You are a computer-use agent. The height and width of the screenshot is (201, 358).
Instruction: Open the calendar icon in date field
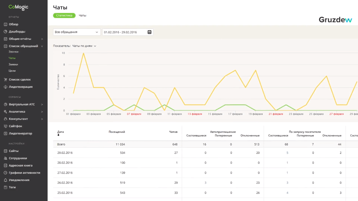(x=149, y=32)
